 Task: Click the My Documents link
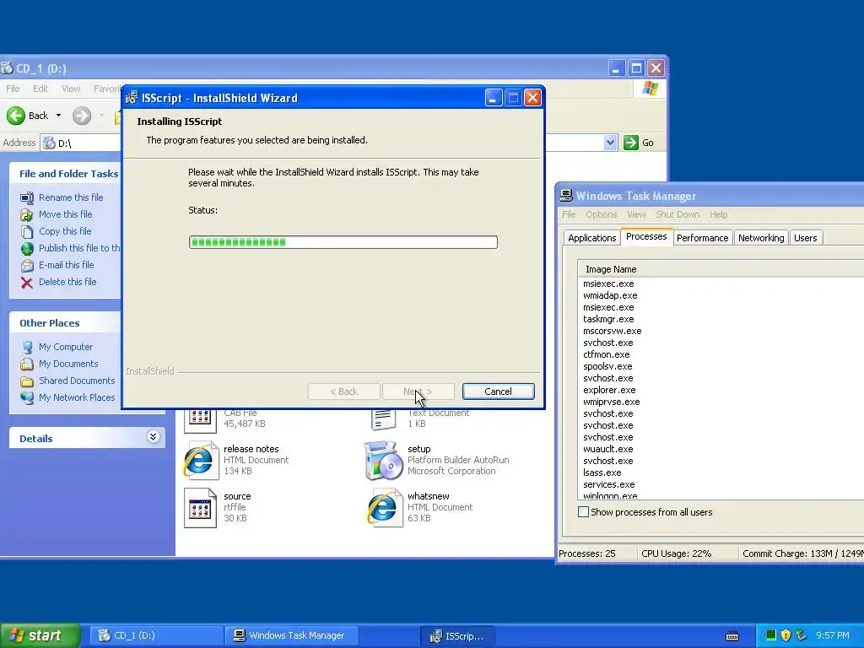pos(68,364)
